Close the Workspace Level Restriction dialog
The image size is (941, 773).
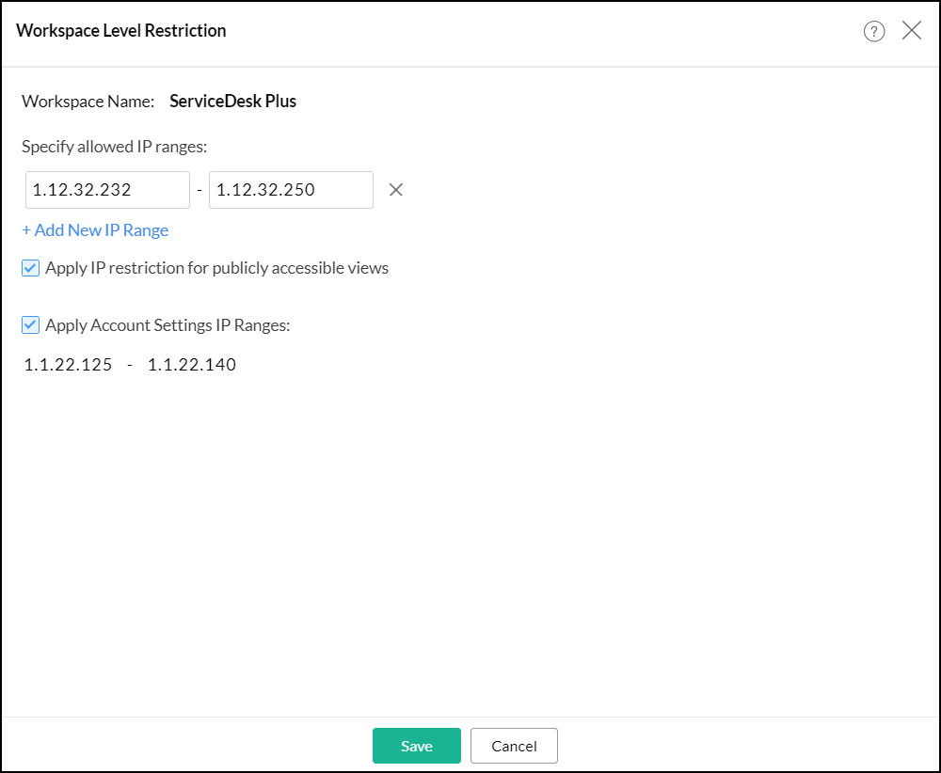[x=912, y=30]
